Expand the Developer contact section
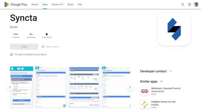 (x=171, y=71)
